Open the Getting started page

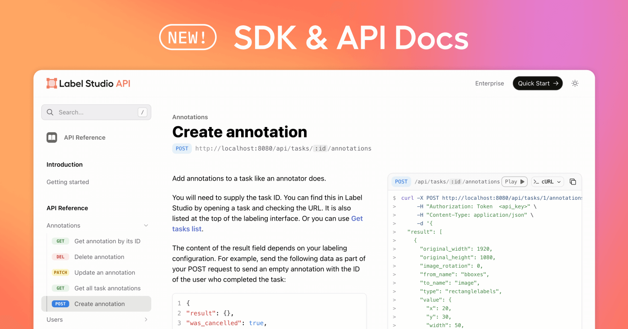[x=68, y=181]
